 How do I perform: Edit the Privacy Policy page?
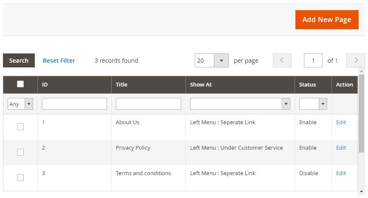[x=341, y=148]
